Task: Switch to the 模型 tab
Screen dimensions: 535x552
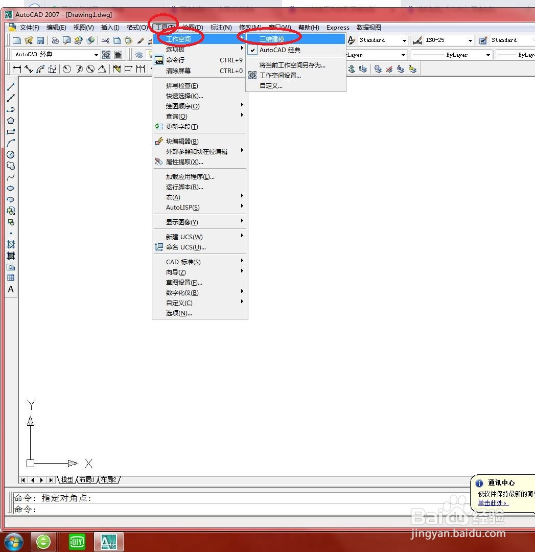Action: coord(67,479)
